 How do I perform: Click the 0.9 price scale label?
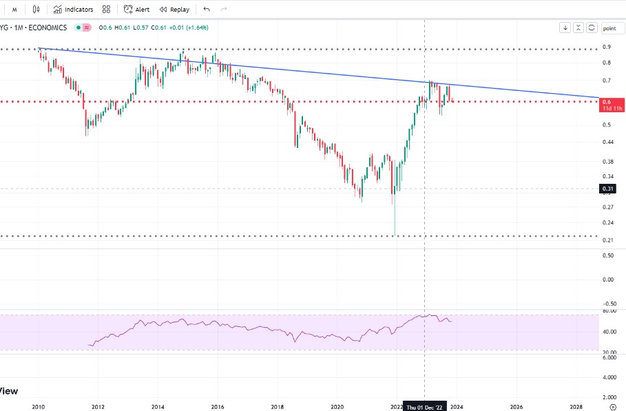click(607, 47)
